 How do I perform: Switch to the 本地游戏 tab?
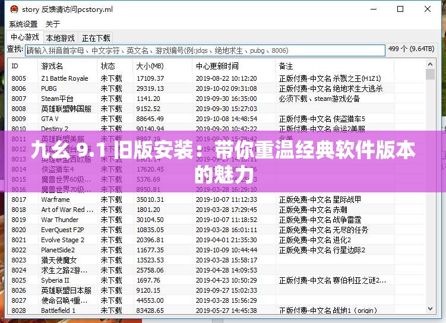61,38
